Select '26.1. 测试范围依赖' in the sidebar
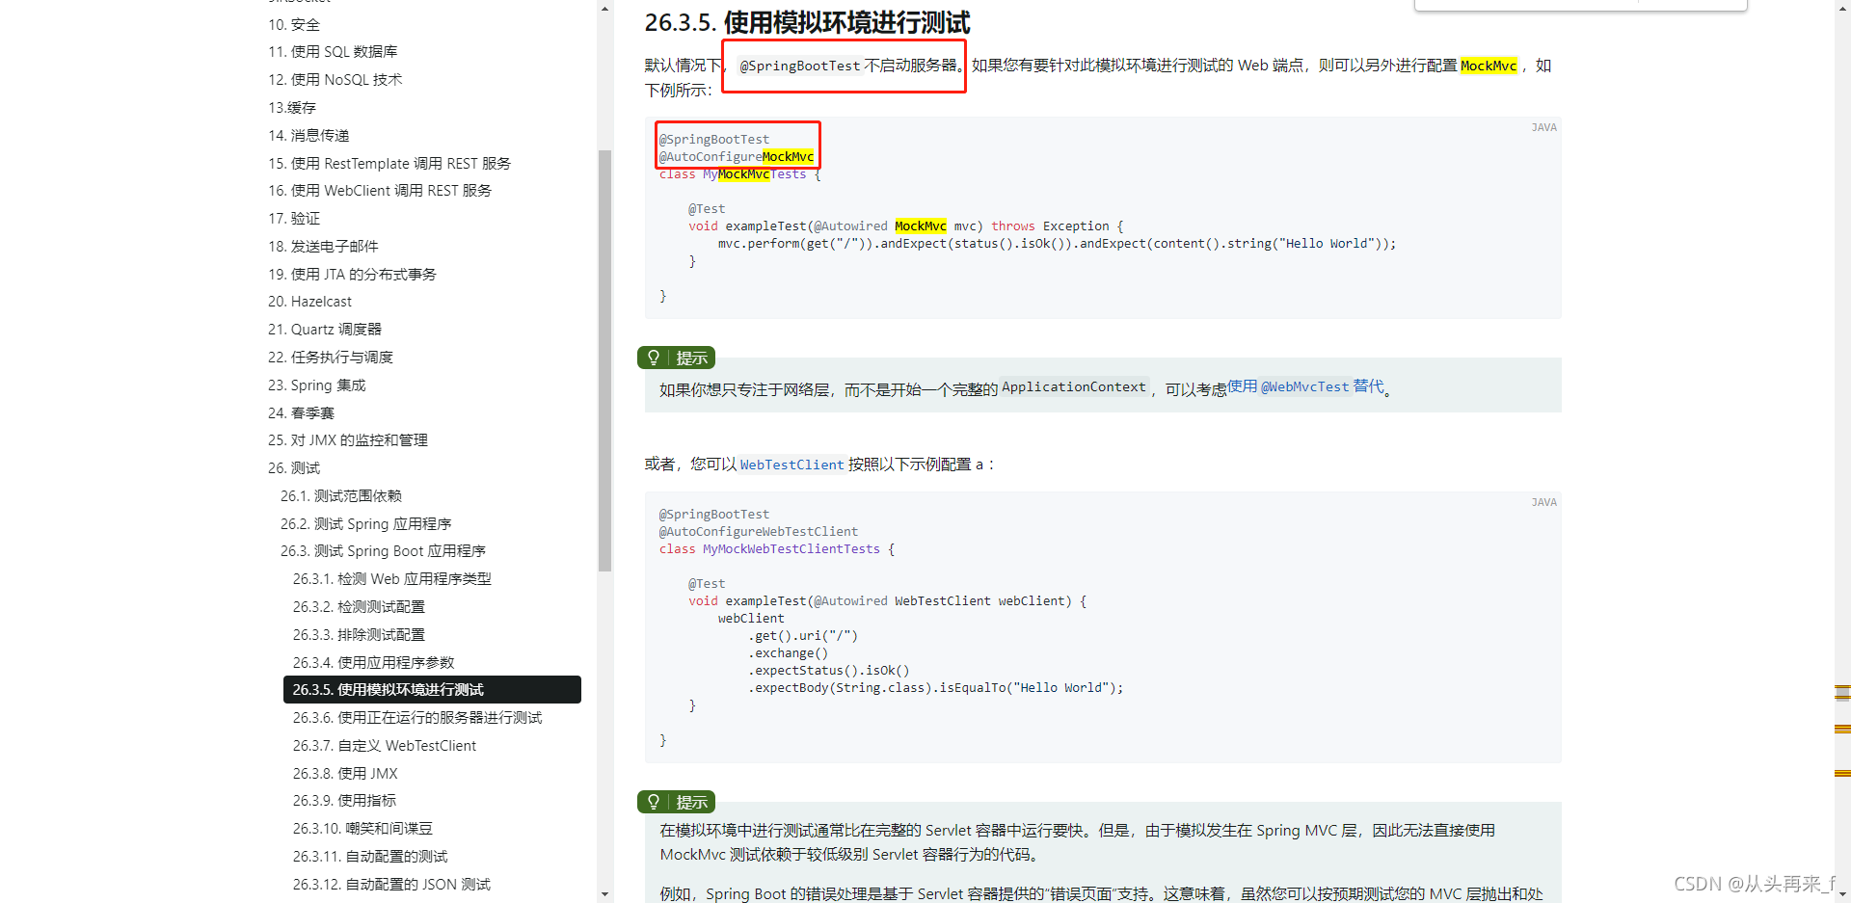 pyautogui.click(x=339, y=495)
